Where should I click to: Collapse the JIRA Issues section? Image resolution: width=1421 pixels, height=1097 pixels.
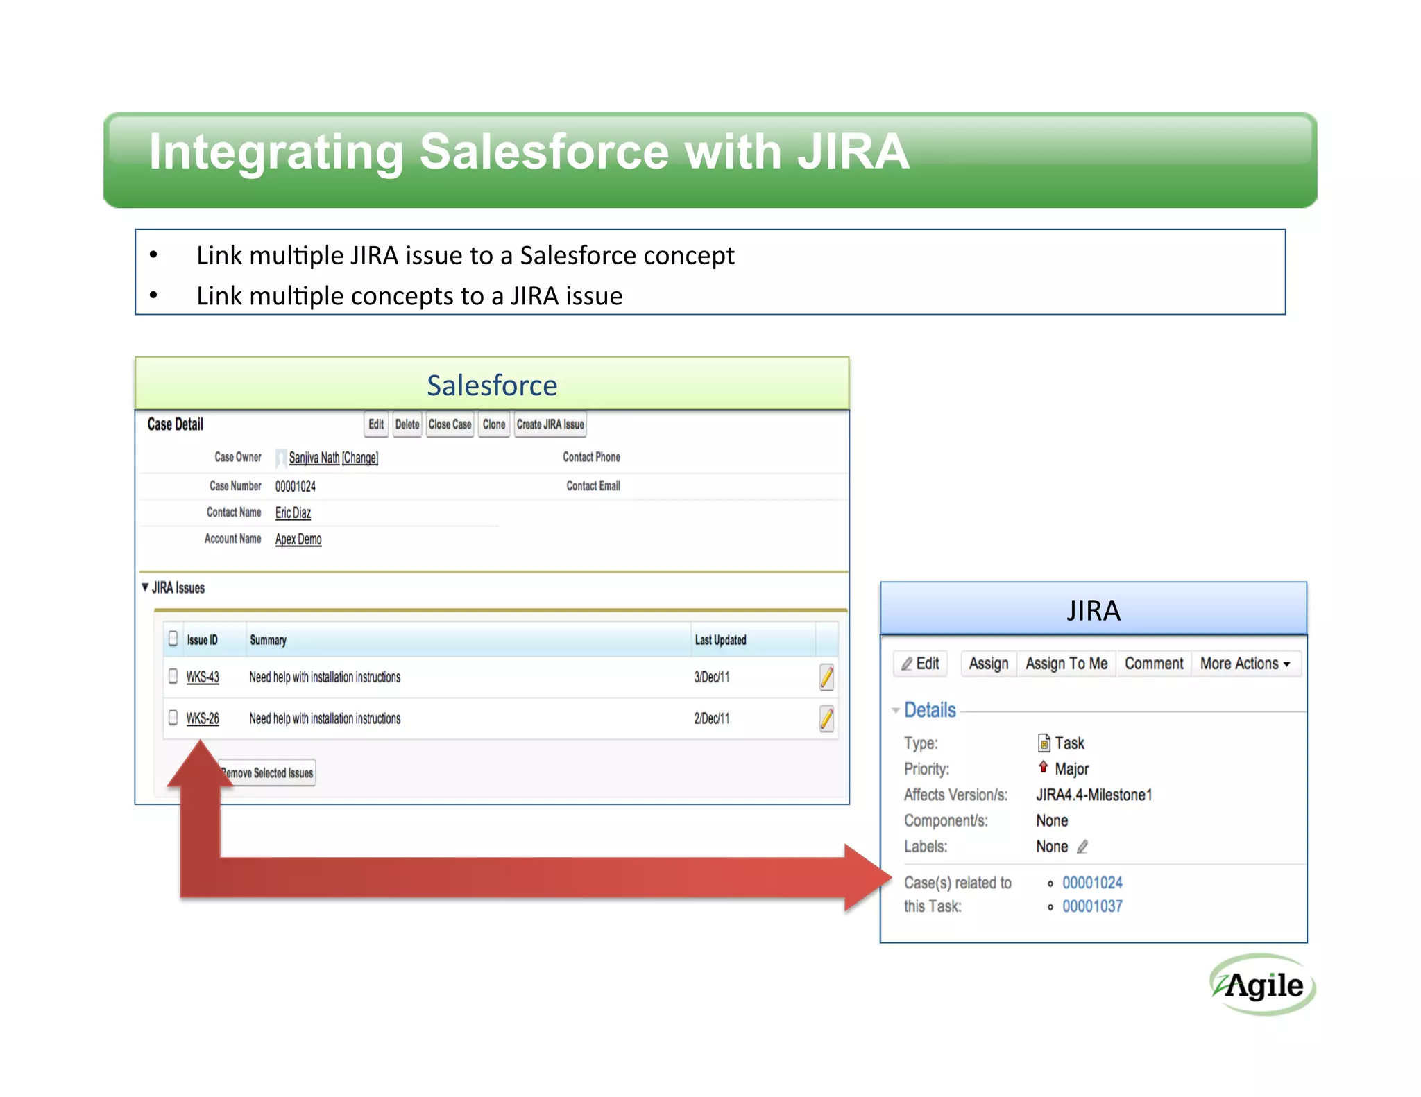point(145,587)
